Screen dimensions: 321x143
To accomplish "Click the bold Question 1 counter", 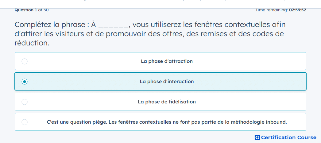I will tap(26, 10).
